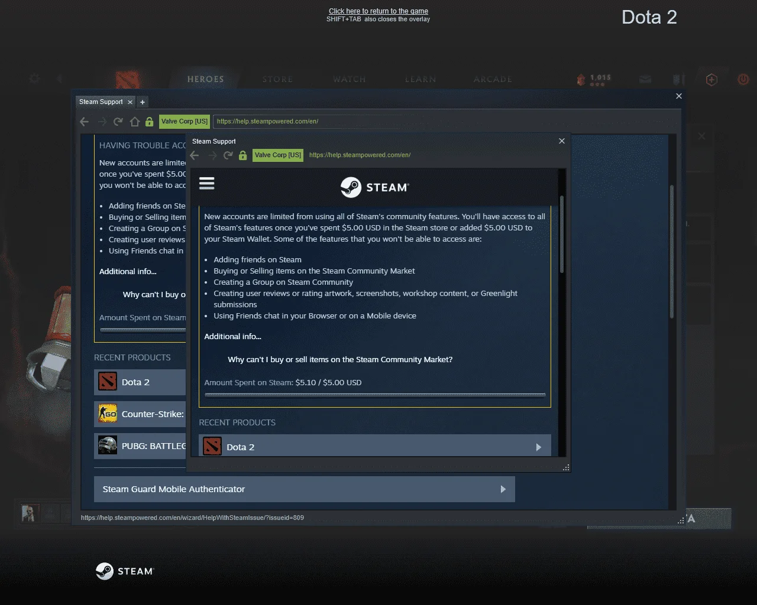The image size is (757, 605).
Task: Click the Dota 2 icon in front window list
Action: pyautogui.click(x=212, y=447)
